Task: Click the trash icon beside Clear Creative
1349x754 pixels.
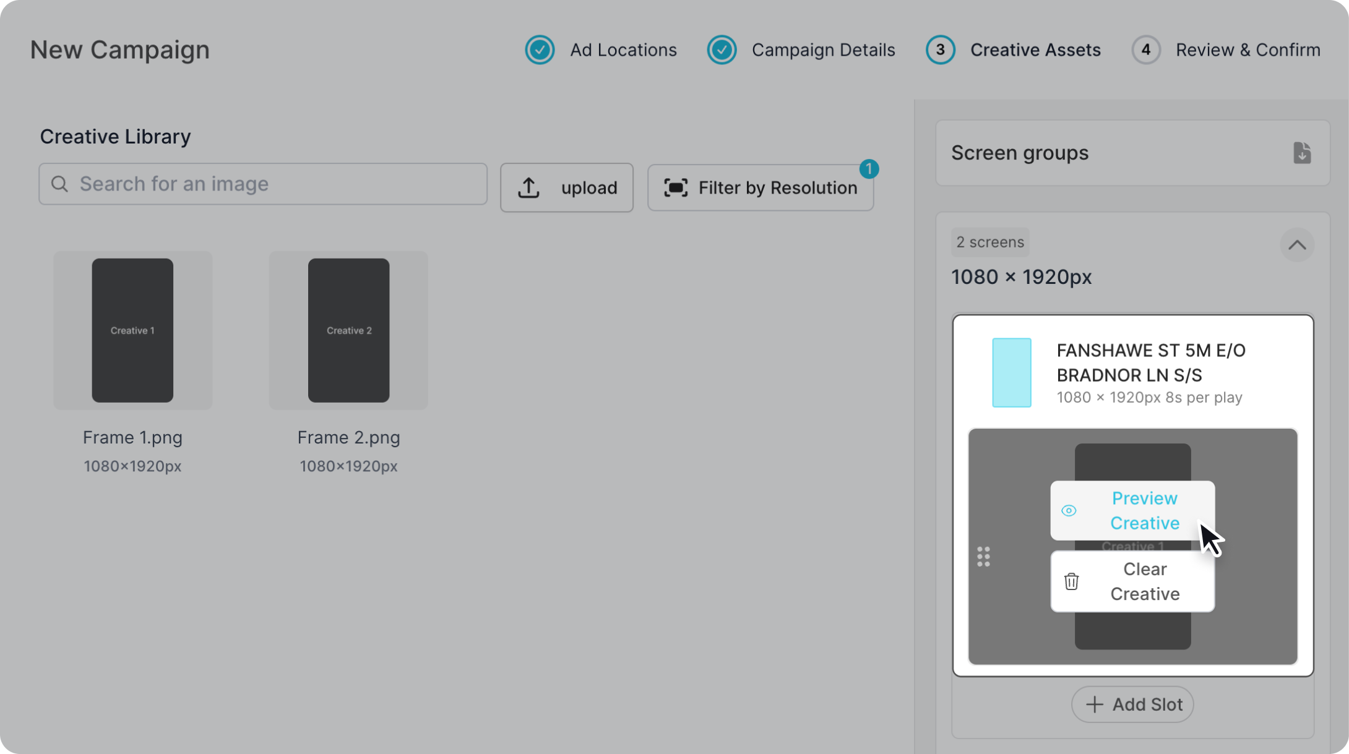Action: [x=1071, y=581]
